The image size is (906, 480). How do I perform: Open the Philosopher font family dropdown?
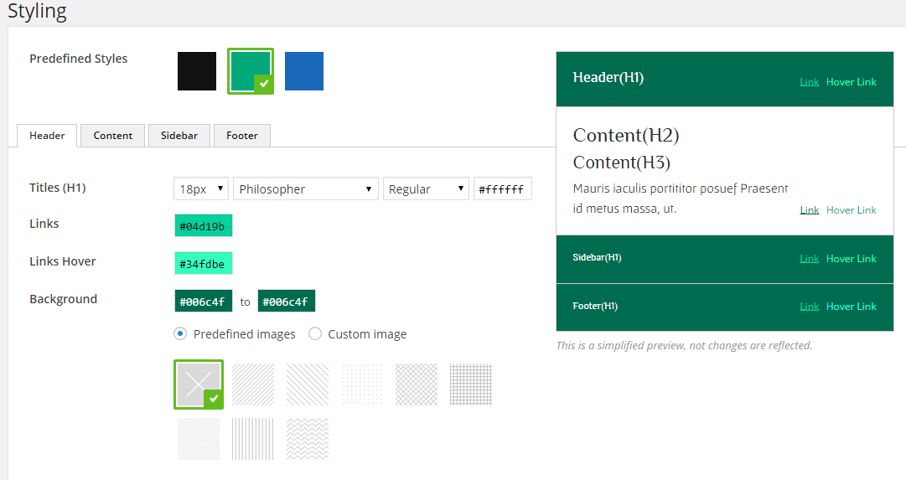[306, 188]
